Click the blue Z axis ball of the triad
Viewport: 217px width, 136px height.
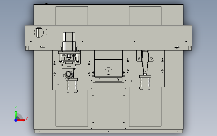16,120
